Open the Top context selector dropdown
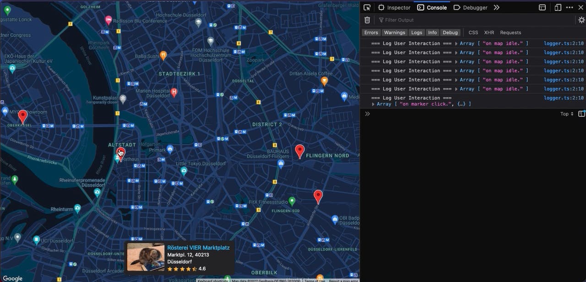 point(567,114)
